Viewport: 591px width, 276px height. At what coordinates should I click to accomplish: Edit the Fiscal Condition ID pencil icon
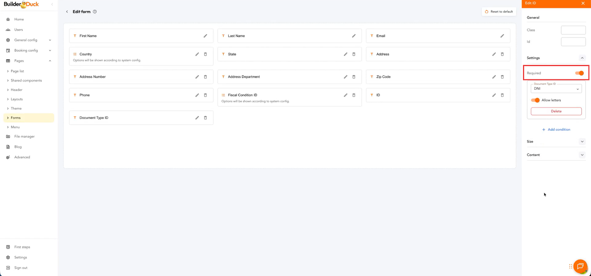click(345, 95)
